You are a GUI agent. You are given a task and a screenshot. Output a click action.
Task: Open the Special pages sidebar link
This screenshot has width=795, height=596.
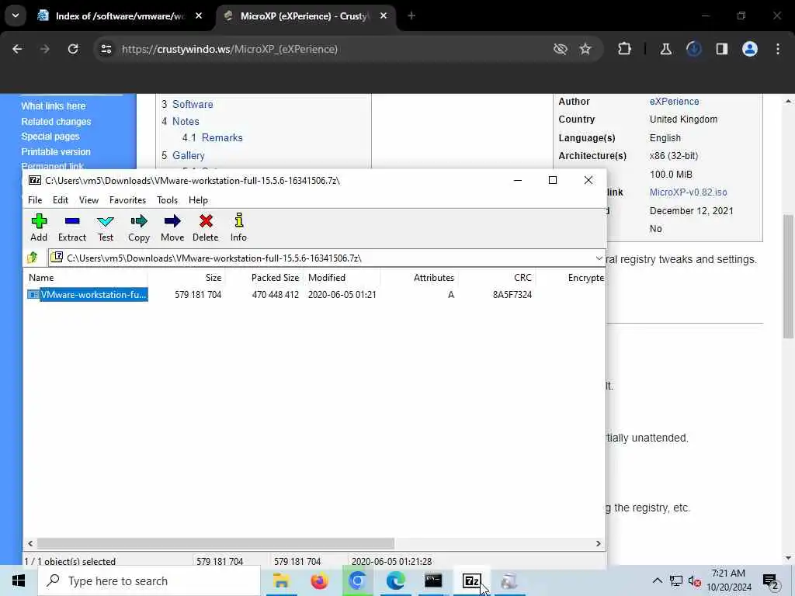(50, 137)
